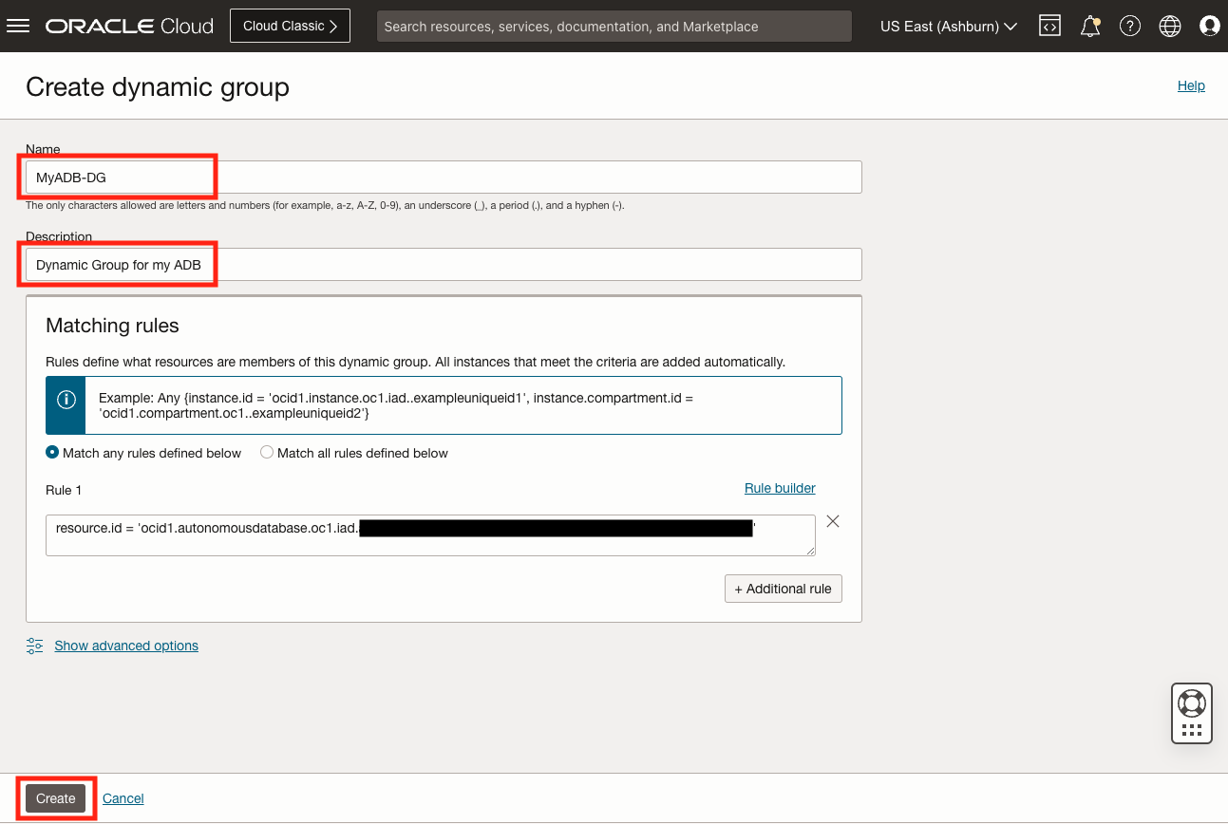
Task: Open the help question mark icon
Action: pyautogui.click(x=1129, y=26)
